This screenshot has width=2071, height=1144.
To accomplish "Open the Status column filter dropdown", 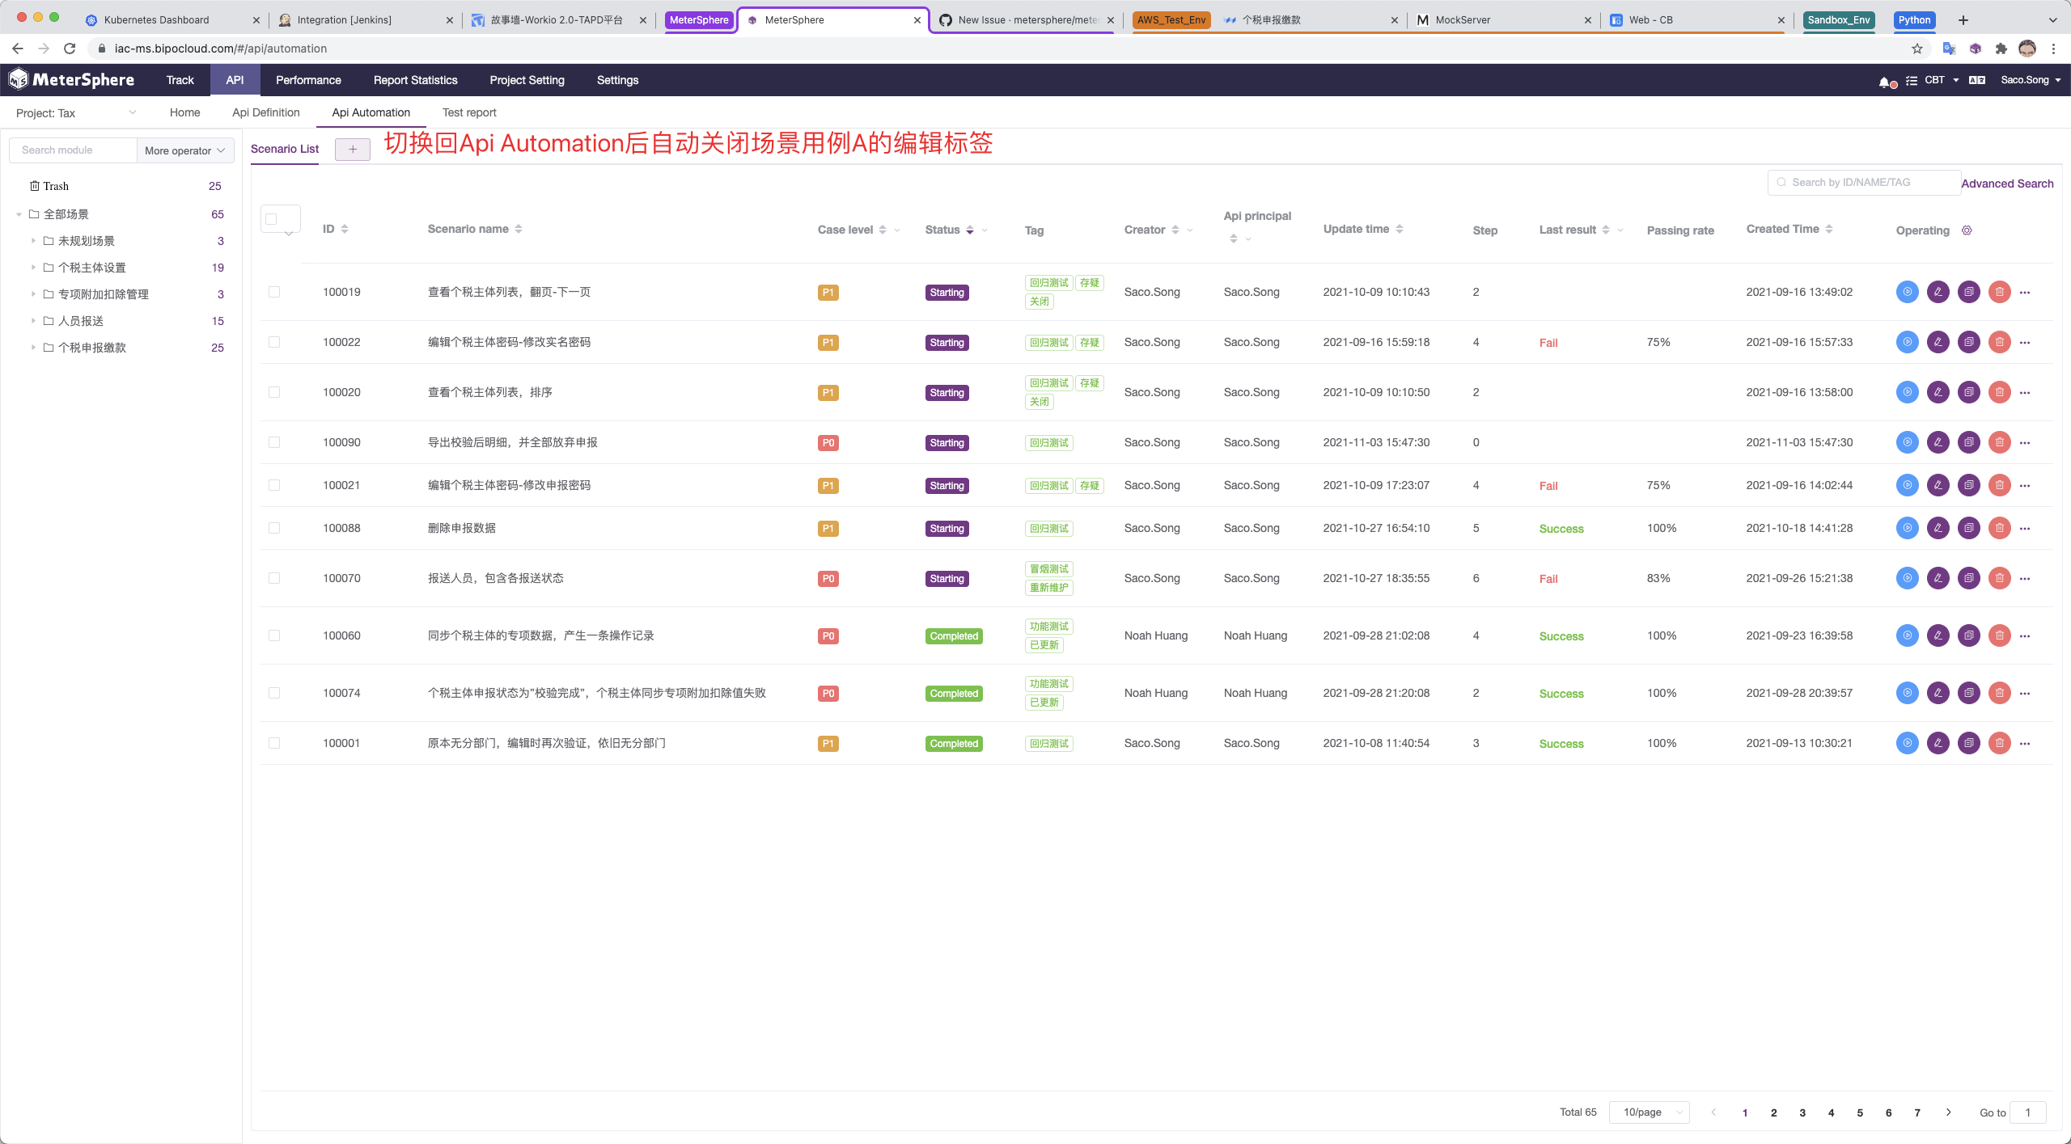I will (985, 230).
